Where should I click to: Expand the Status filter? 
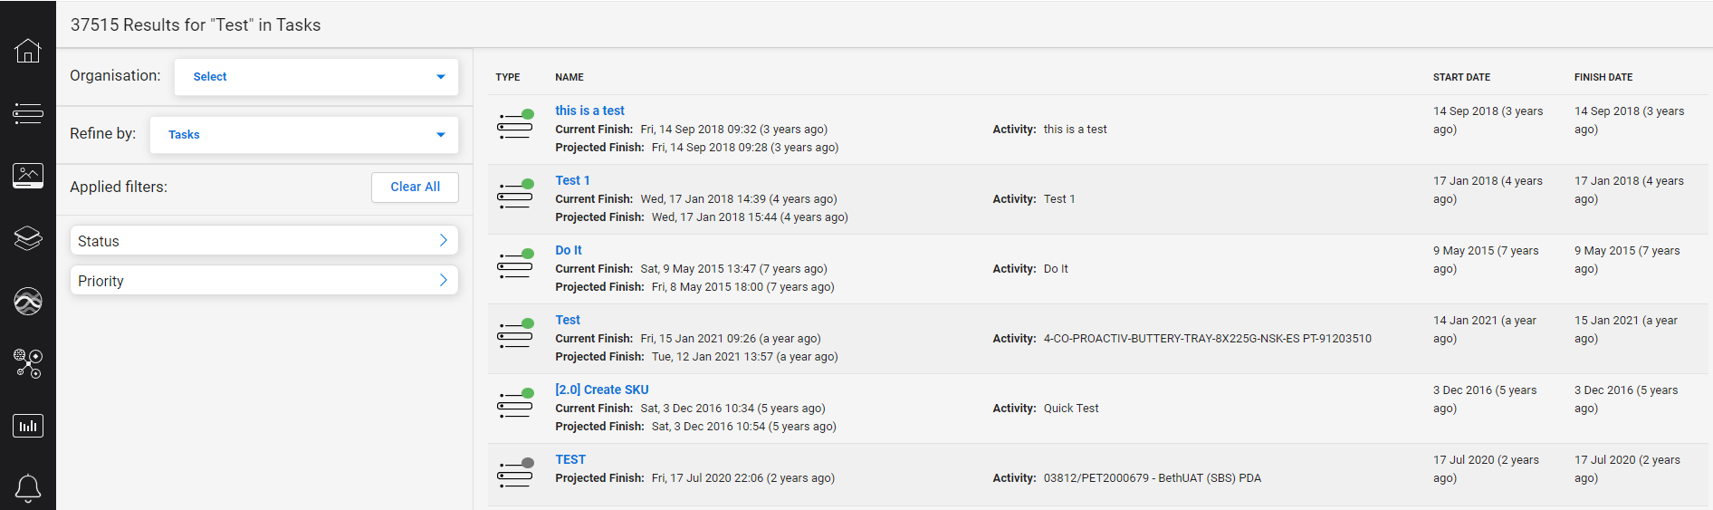(263, 241)
